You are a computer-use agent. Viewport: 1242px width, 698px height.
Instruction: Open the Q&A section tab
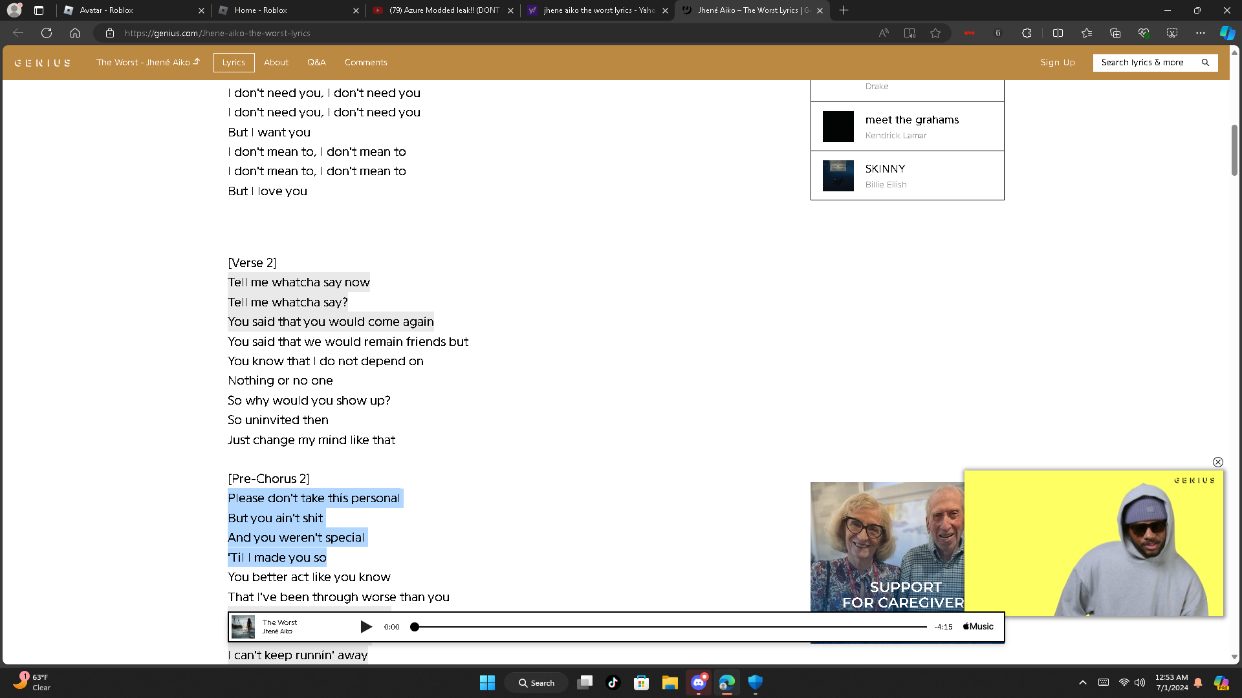(x=316, y=63)
